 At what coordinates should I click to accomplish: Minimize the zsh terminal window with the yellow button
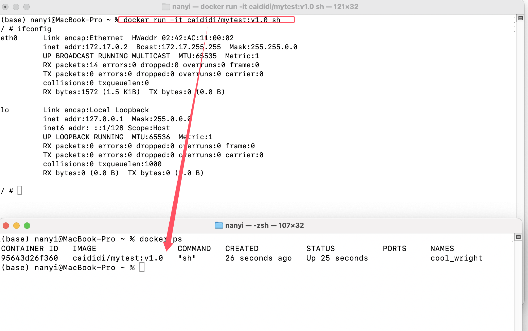click(16, 226)
